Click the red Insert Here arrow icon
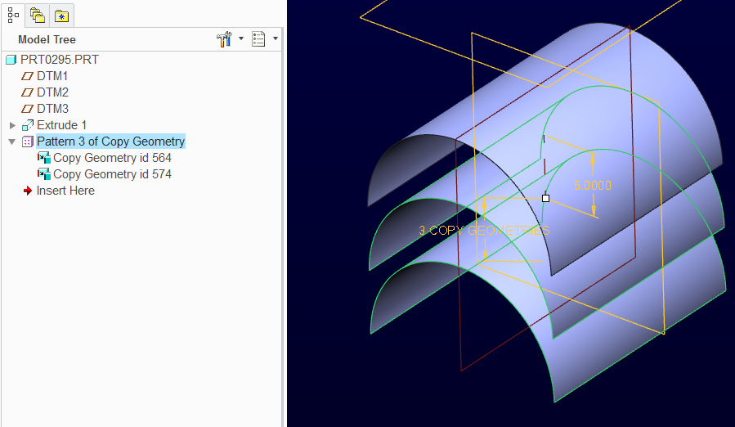The image size is (735, 427). (x=28, y=191)
